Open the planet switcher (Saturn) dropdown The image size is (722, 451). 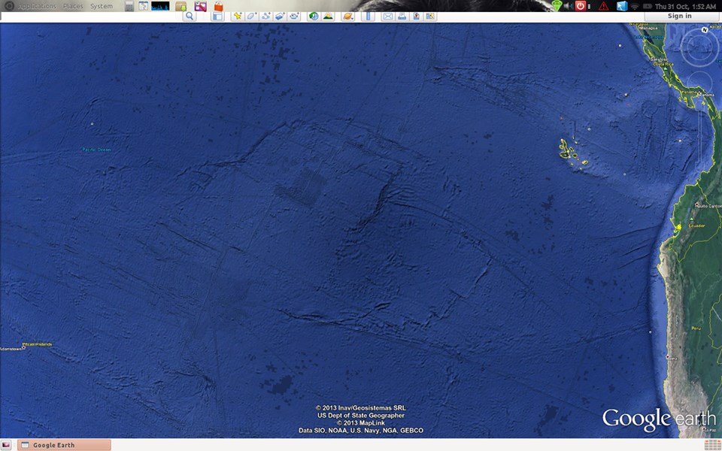[x=347, y=16]
